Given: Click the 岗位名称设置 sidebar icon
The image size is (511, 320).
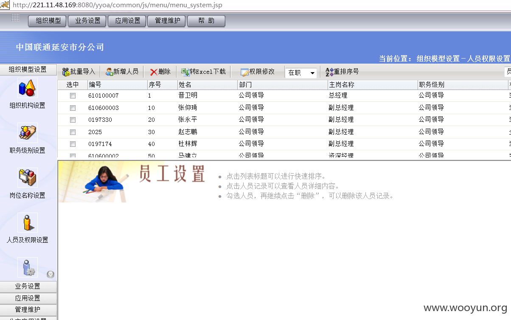Looking at the screenshot, I should click(x=28, y=178).
